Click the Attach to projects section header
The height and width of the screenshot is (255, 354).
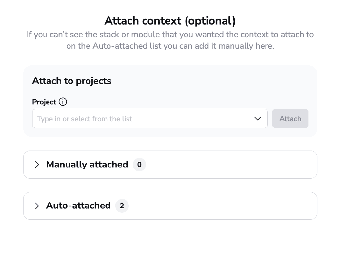click(71, 81)
